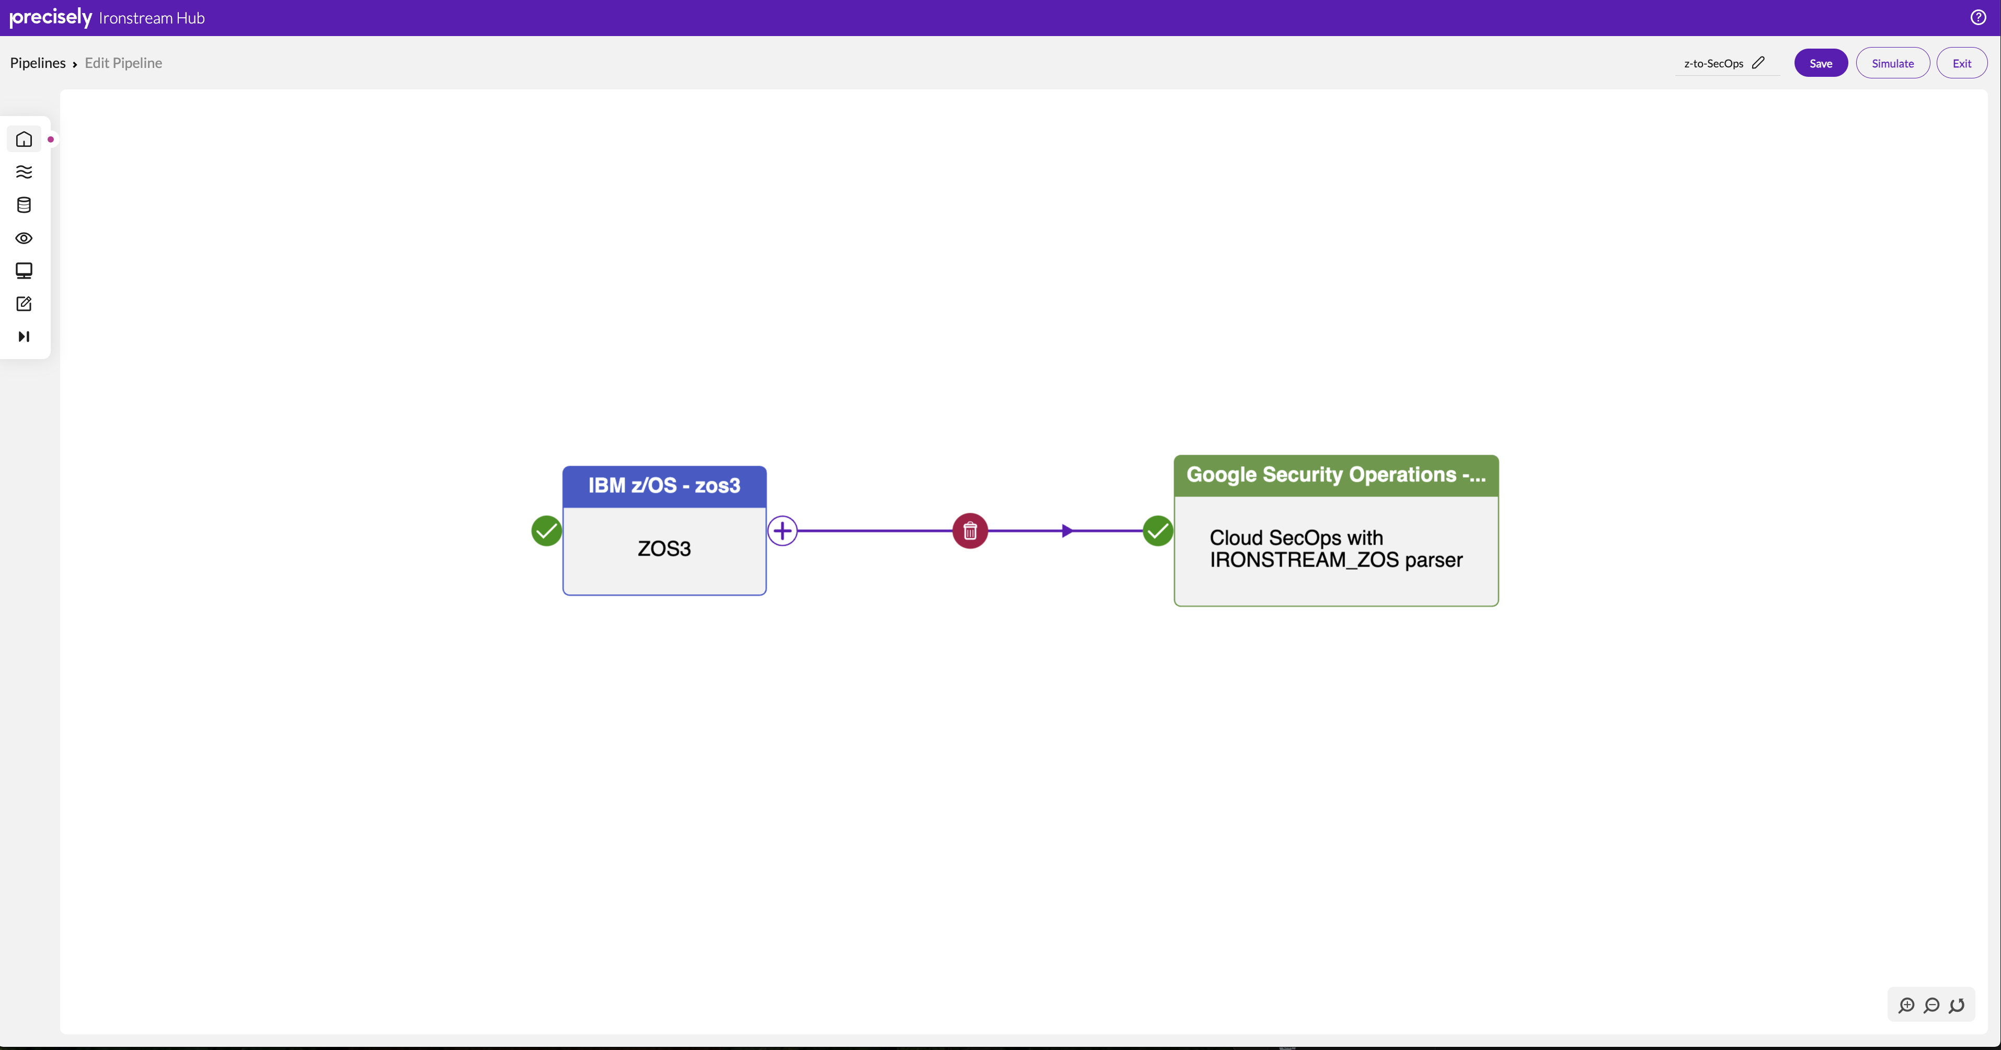Zoom out on the canvas
The height and width of the screenshot is (1050, 2001).
(x=1932, y=1005)
